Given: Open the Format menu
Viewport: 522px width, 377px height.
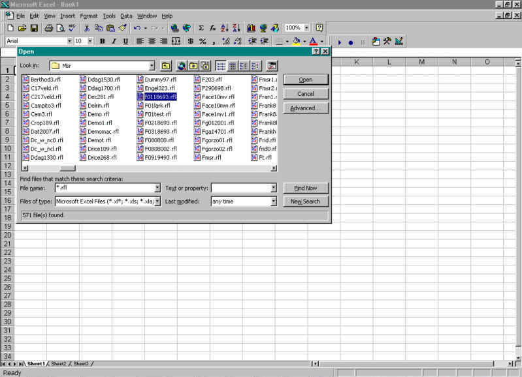Looking at the screenshot, I should point(89,16).
